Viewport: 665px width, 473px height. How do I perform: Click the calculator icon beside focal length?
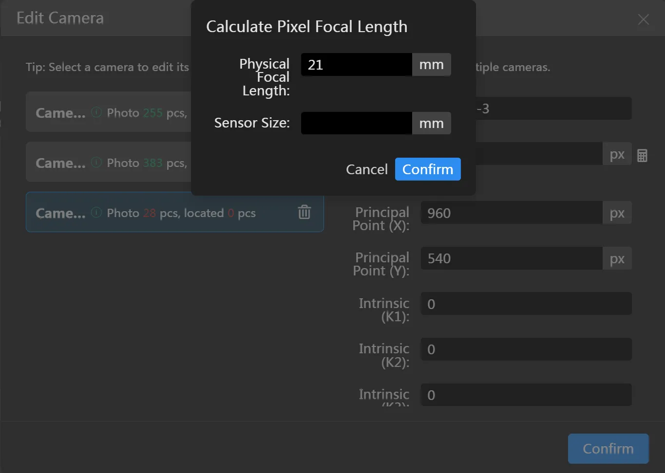[642, 156]
